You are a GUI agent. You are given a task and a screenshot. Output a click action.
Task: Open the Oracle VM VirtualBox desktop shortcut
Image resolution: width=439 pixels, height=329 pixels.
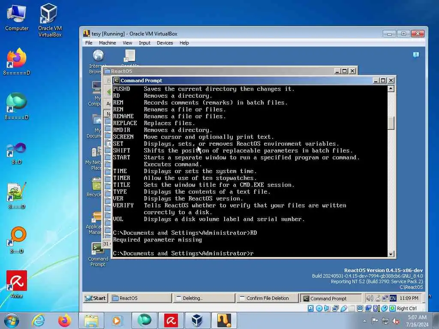click(50, 20)
